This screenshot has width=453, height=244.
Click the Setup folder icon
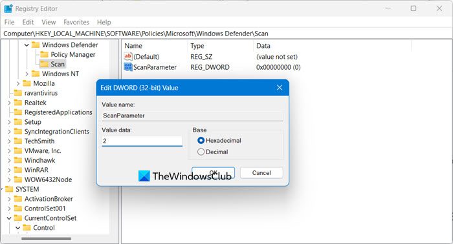tap(18, 122)
